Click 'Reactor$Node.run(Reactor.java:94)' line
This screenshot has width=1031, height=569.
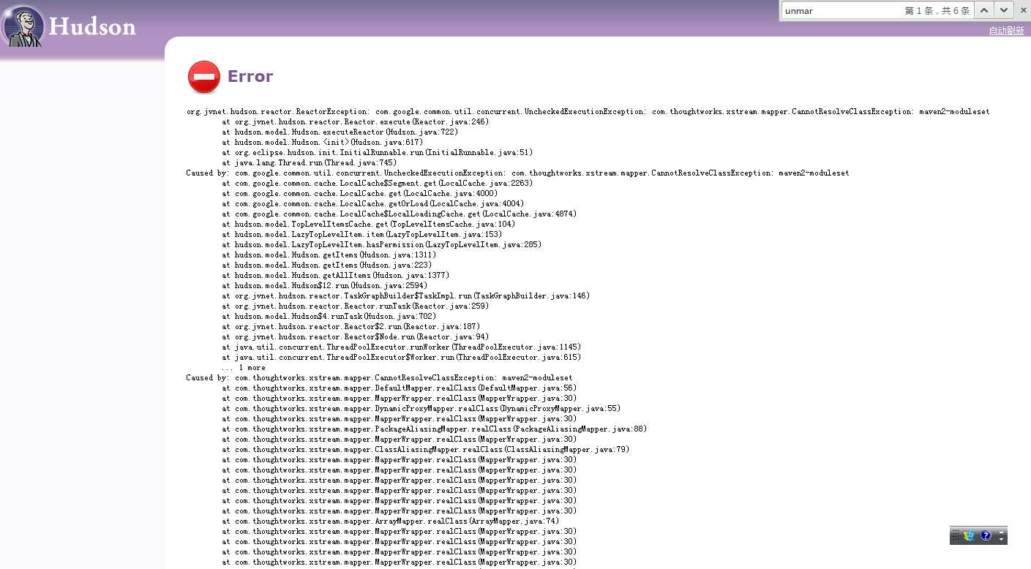pos(356,337)
